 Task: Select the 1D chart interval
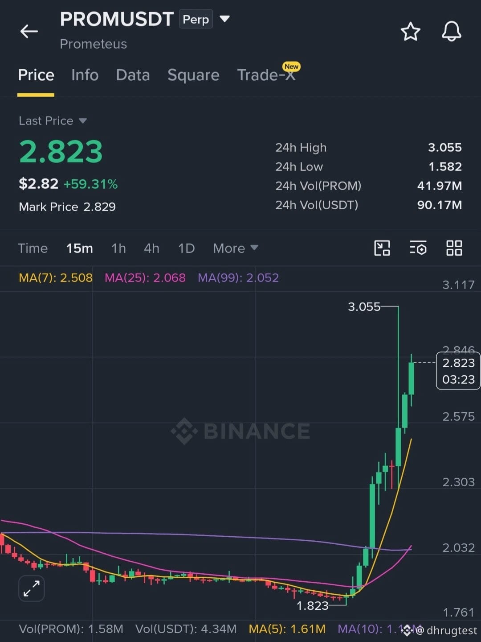186,248
